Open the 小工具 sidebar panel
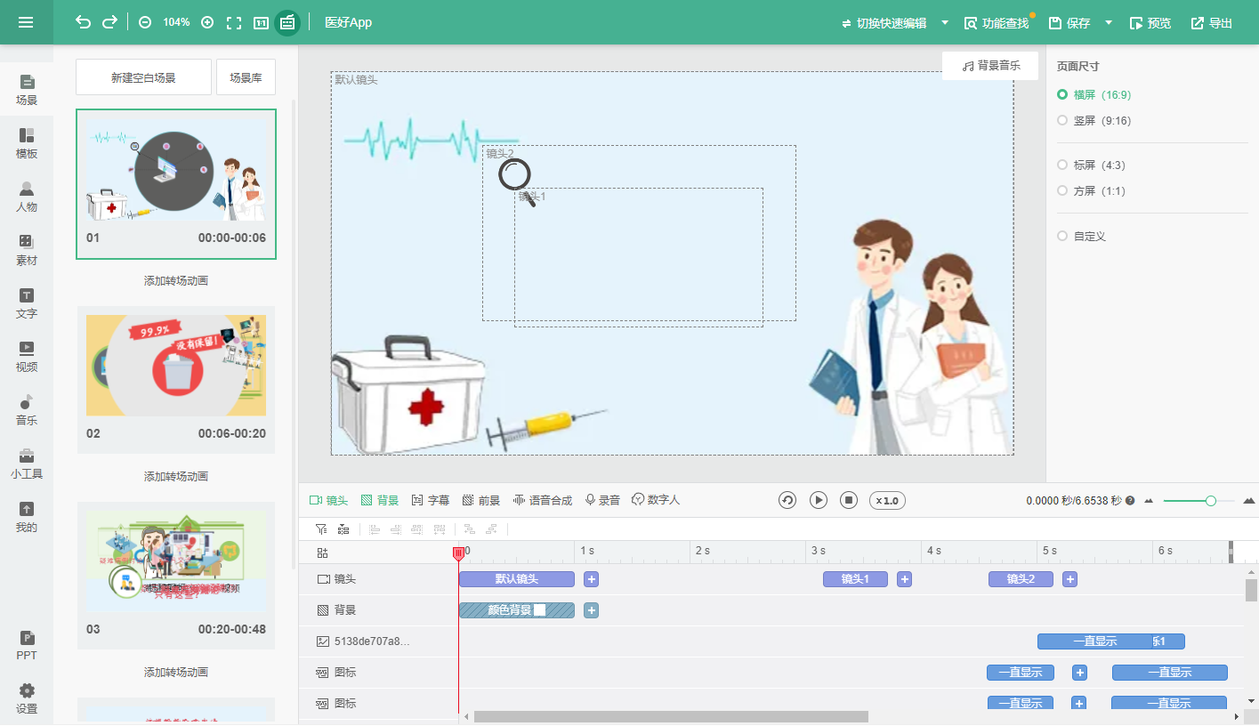The image size is (1259, 726). (x=27, y=464)
